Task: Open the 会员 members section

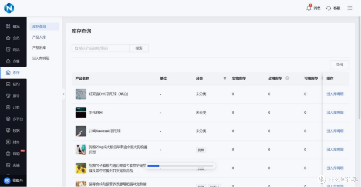Action: (x=13, y=38)
